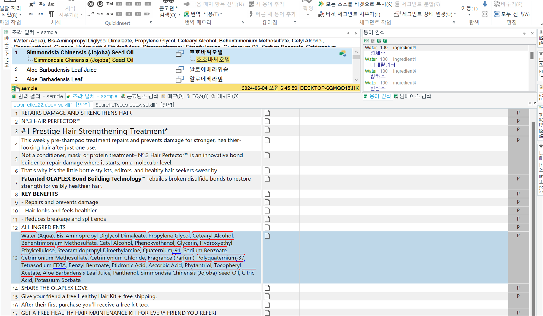Viewport: 543px width, 316px height.
Task: Select segment 8 KEY BENEFITS source text
Action: tap(40, 194)
